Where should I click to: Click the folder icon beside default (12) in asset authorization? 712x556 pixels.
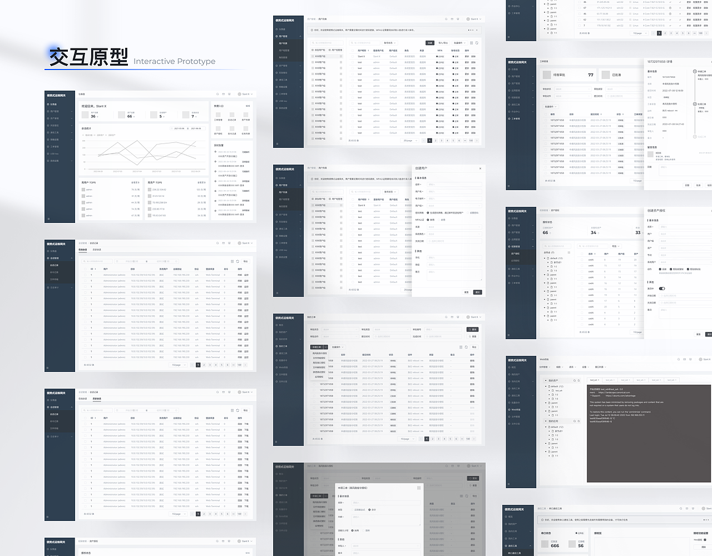548,258
